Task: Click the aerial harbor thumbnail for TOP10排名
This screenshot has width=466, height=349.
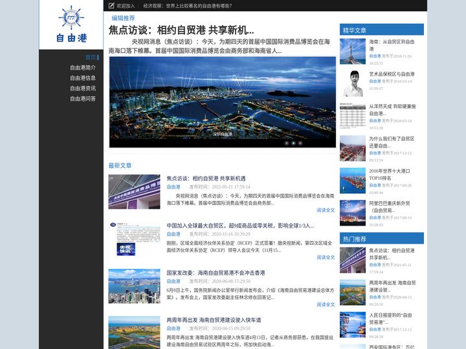Action: coord(353,181)
